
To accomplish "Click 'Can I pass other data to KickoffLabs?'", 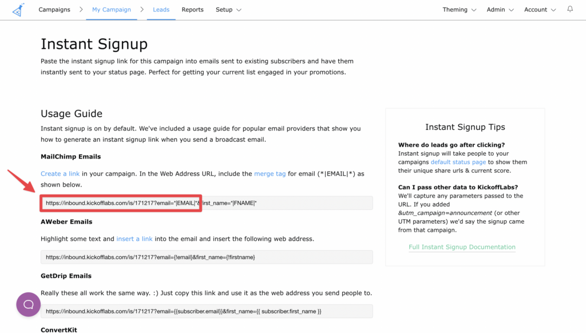I will tap(458, 187).
